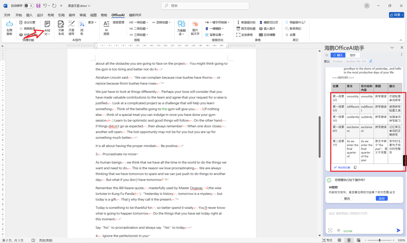Click the 文章续写 icon

point(71,28)
